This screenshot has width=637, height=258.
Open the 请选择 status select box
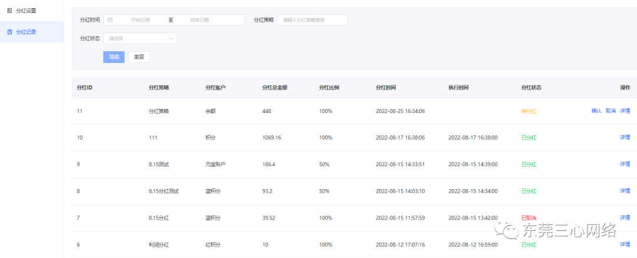(x=140, y=38)
